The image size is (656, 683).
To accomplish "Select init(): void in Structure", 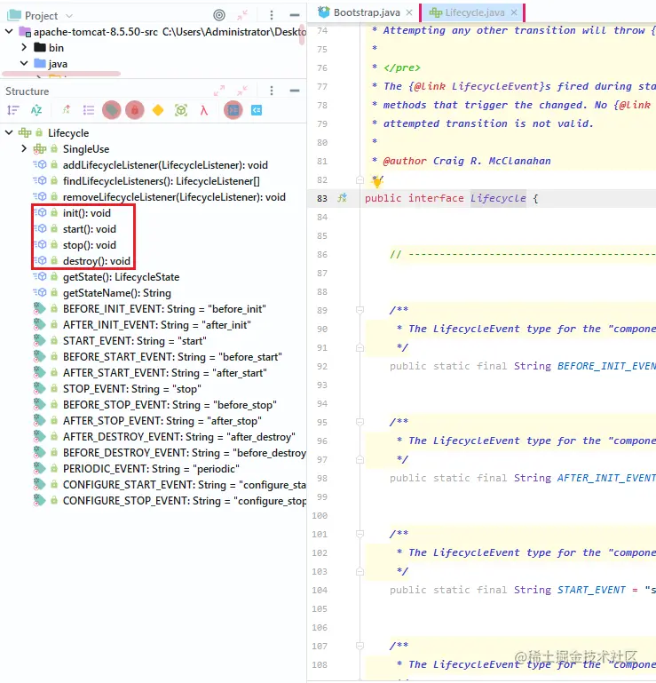I will [87, 213].
